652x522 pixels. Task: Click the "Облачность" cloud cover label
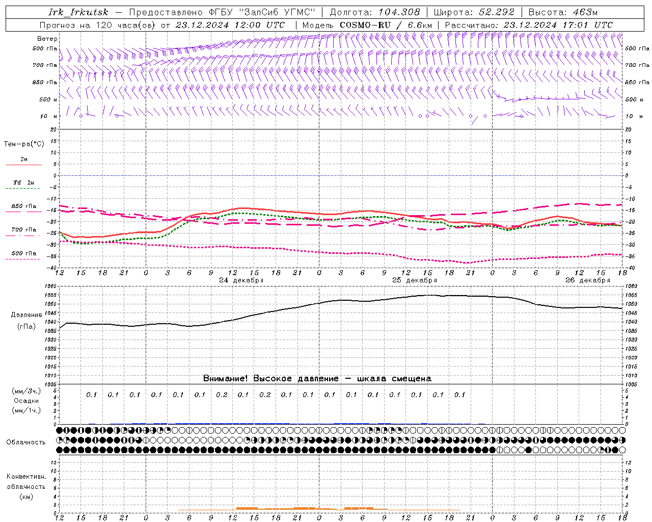click(x=26, y=442)
